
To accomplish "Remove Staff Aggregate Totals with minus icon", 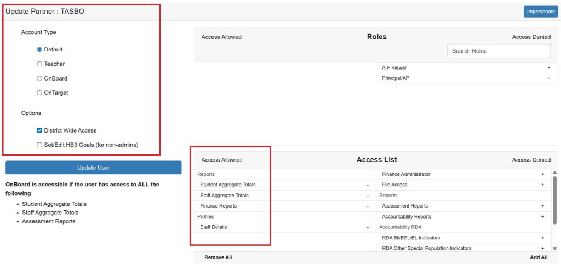I will (x=368, y=196).
